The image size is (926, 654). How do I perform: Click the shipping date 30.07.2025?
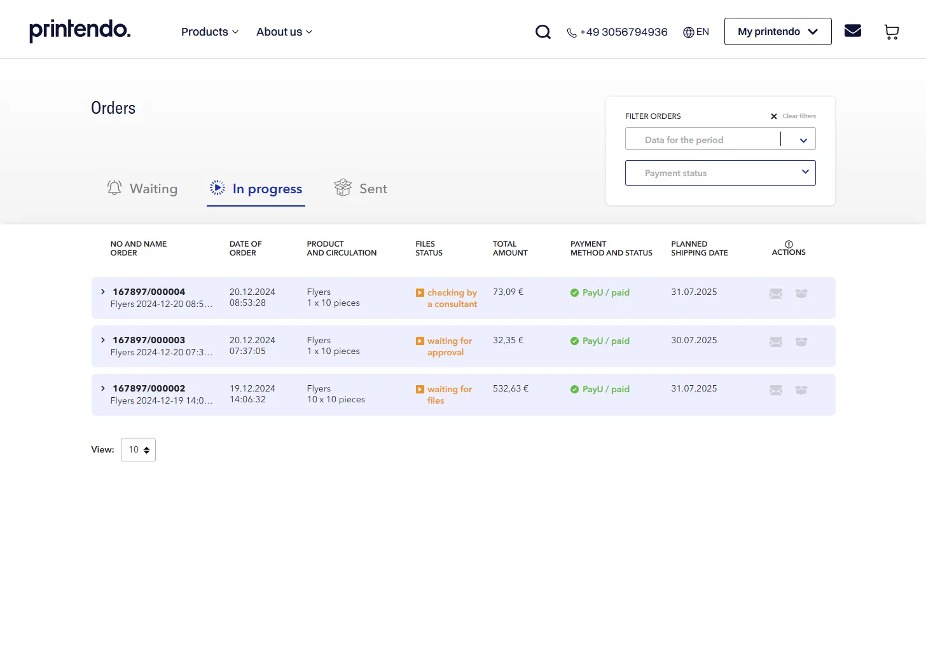pyautogui.click(x=694, y=340)
